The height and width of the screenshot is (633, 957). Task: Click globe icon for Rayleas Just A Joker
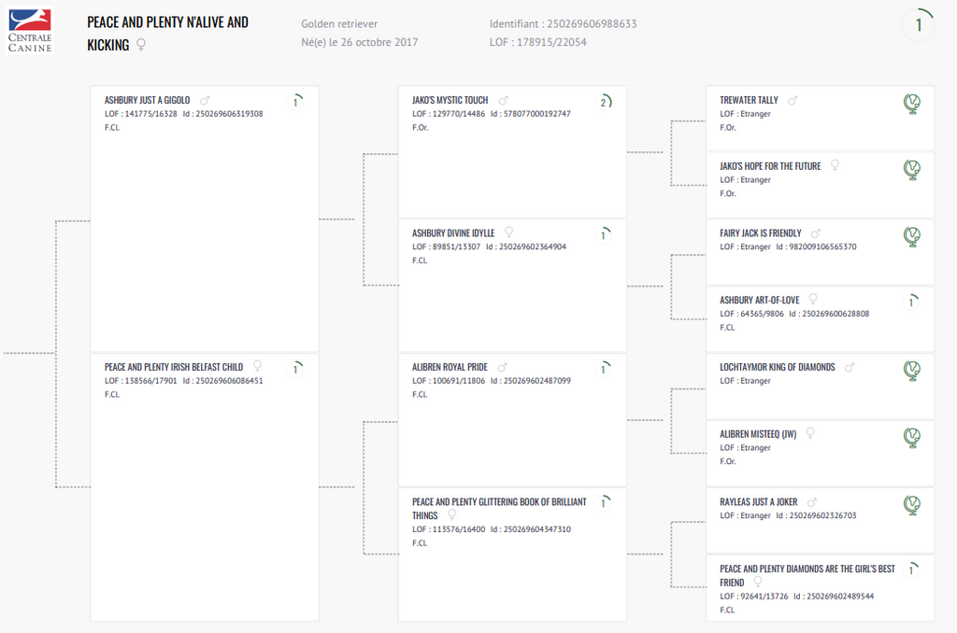click(912, 506)
